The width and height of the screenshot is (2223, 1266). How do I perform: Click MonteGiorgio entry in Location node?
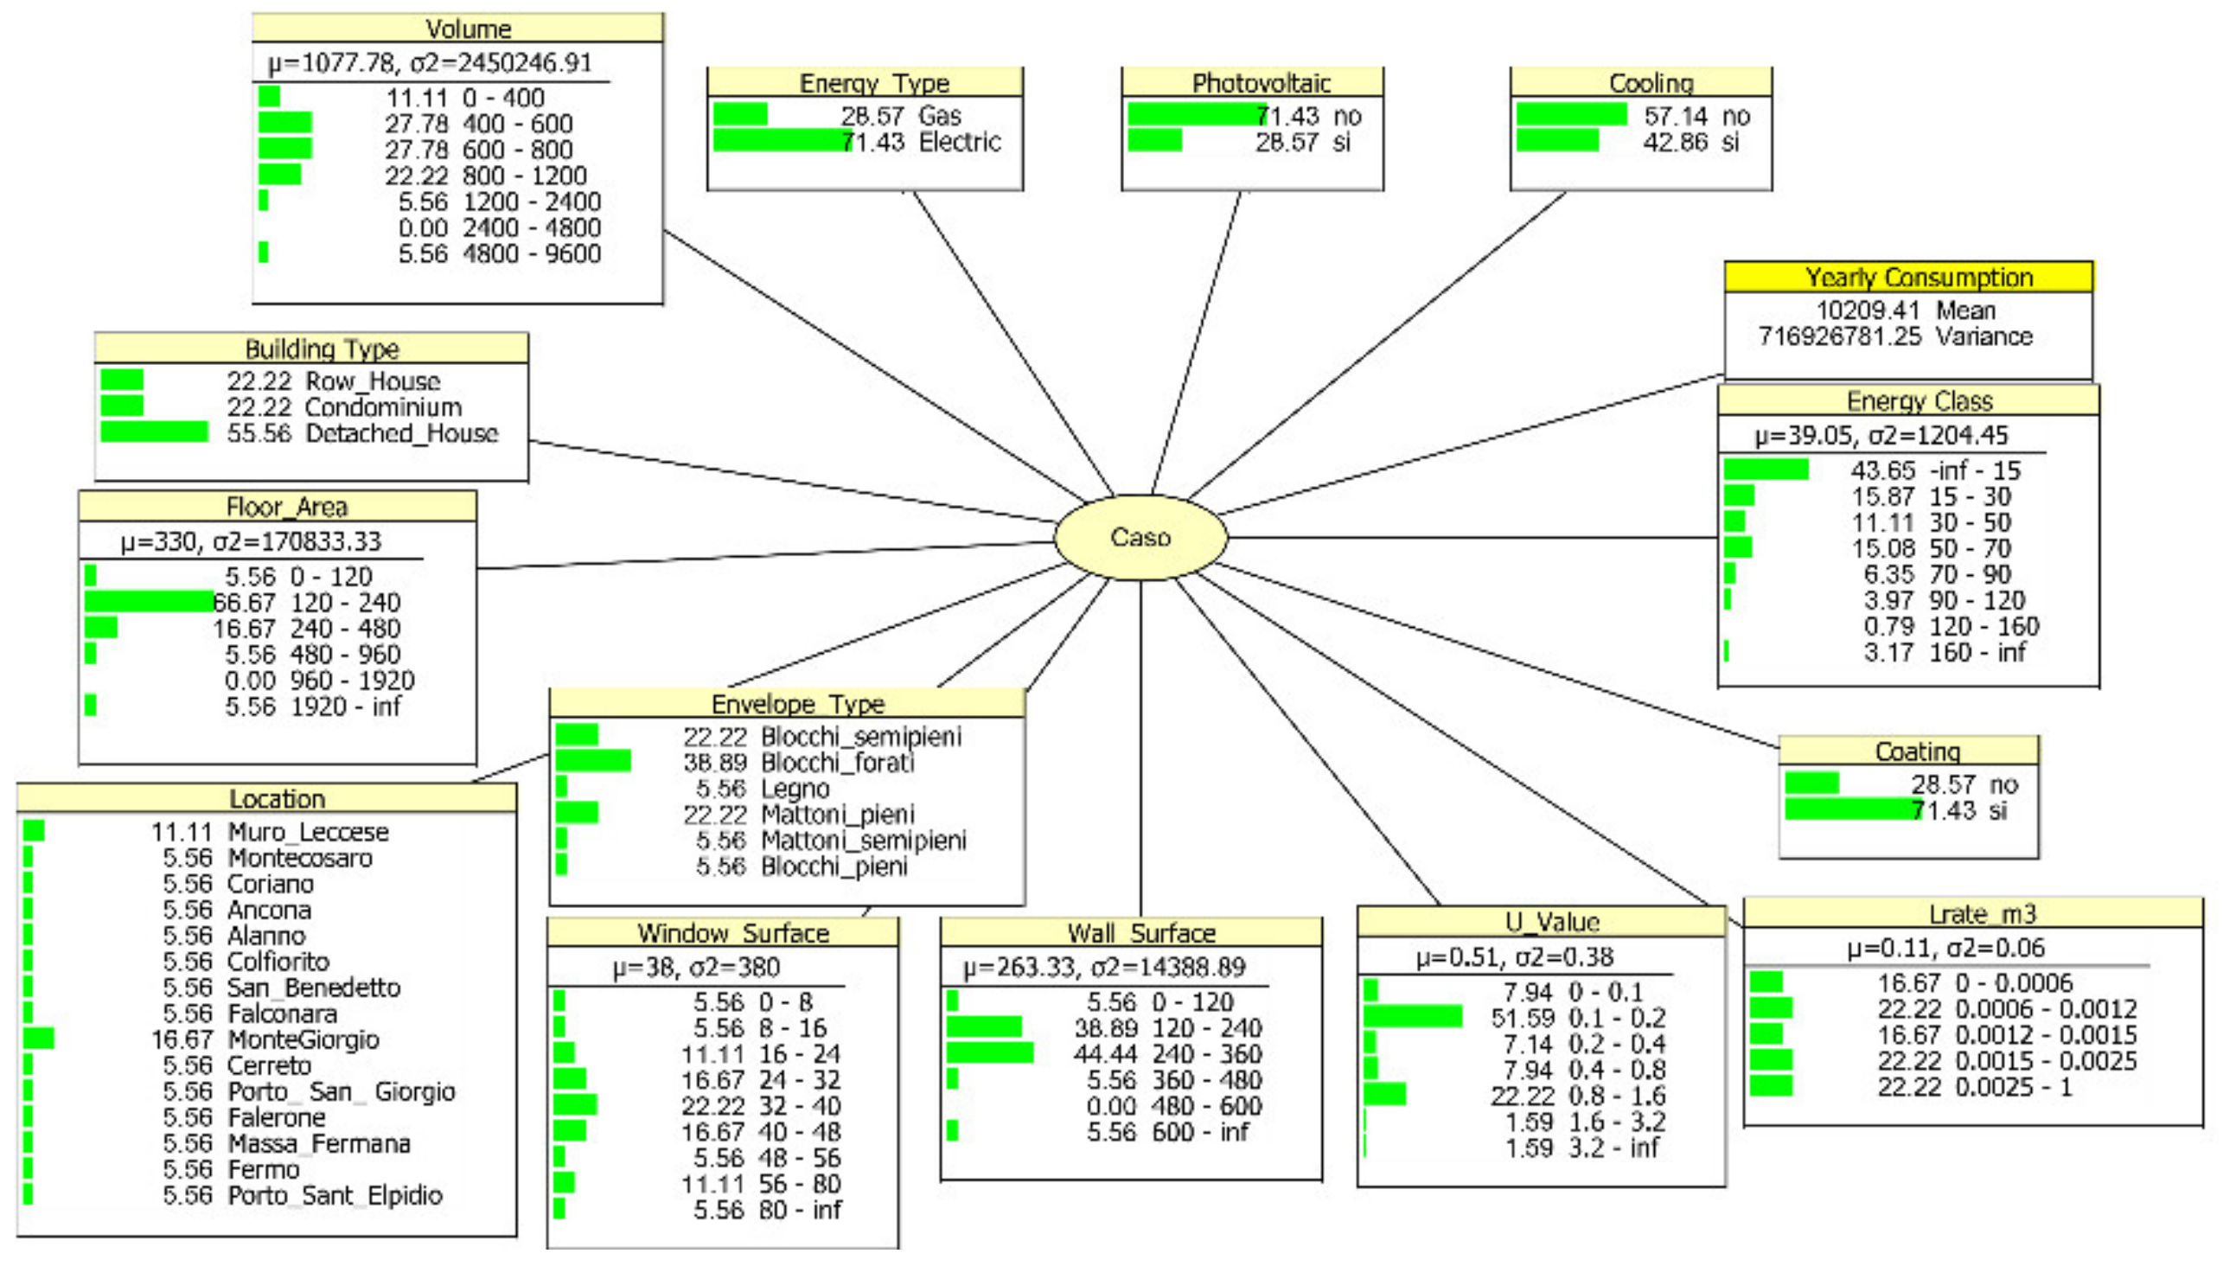303,1039
